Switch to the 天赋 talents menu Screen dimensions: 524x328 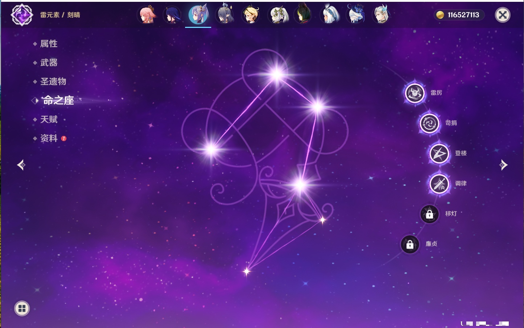point(49,119)
